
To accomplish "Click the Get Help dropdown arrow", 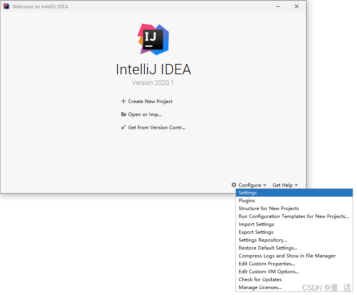I will click(296, 185).
